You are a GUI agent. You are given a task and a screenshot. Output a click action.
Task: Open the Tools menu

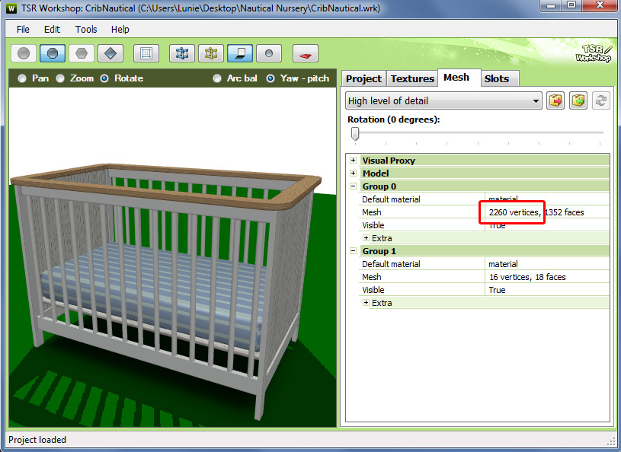(x=86, y=29)
